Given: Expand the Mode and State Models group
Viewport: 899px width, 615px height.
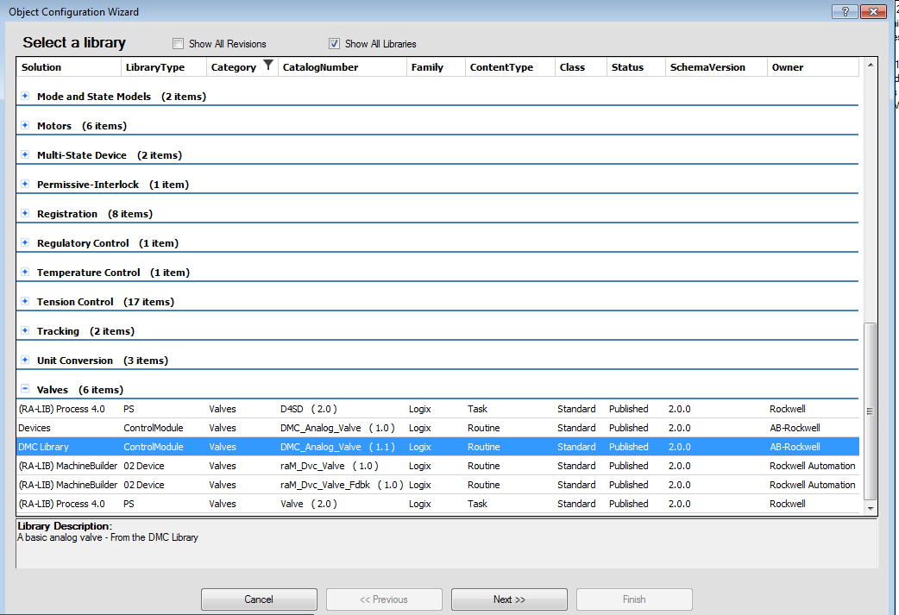Looking at the screenshot, I should point(25,97).
